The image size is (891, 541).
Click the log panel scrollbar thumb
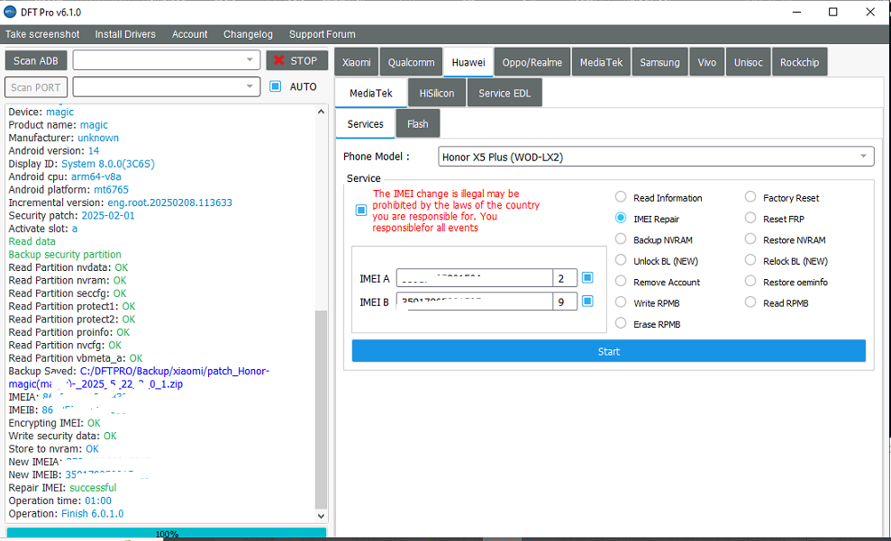coord(321,410)
